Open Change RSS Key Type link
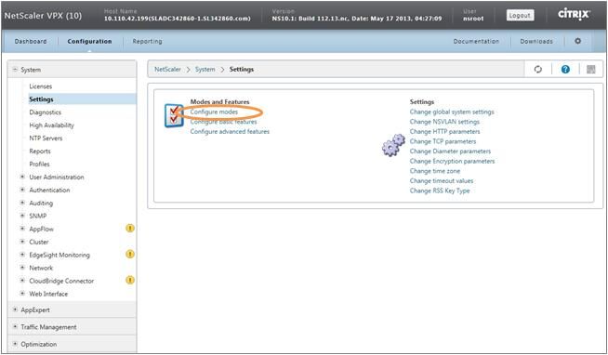This screenshot has width=608, height=355. pyautogui.click(x=440, y=191)
